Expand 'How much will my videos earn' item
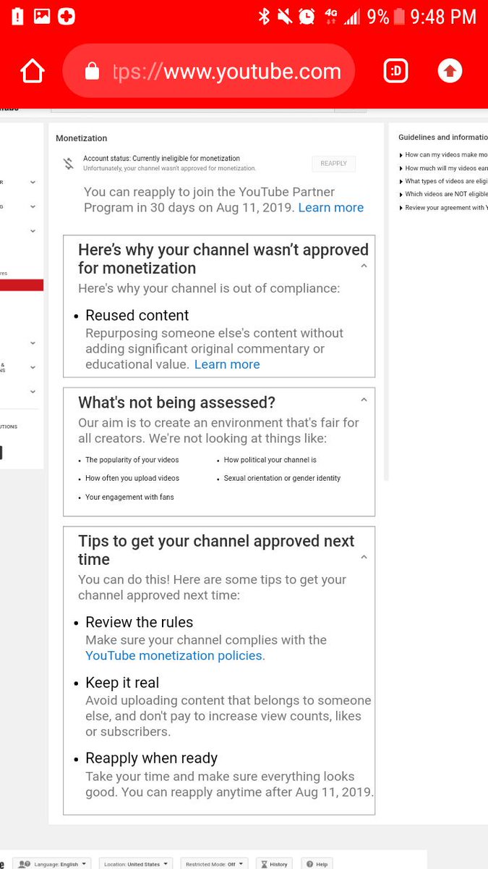 [443, 168]
